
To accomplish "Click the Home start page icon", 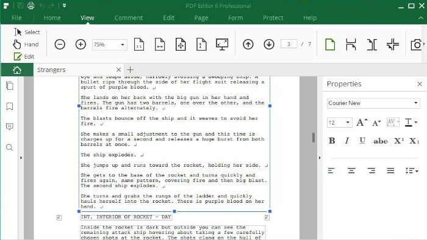I will [17, 70].
